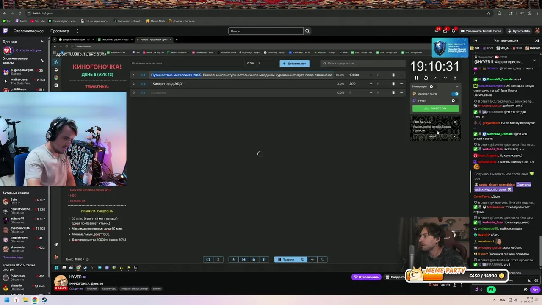Open more options for Путешествие металлиста lot

pyautogui.click(x=401, y=75)
